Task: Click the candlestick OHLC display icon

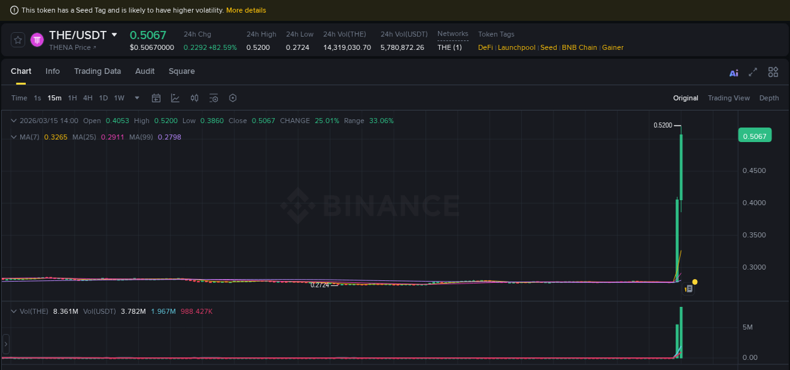Action: coord(194,98)
